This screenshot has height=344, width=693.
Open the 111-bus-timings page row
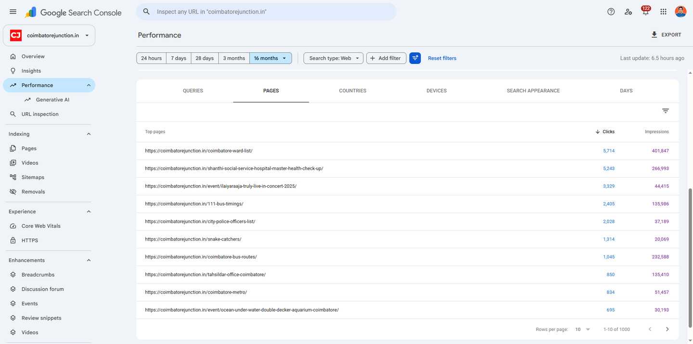pos(408,204)
